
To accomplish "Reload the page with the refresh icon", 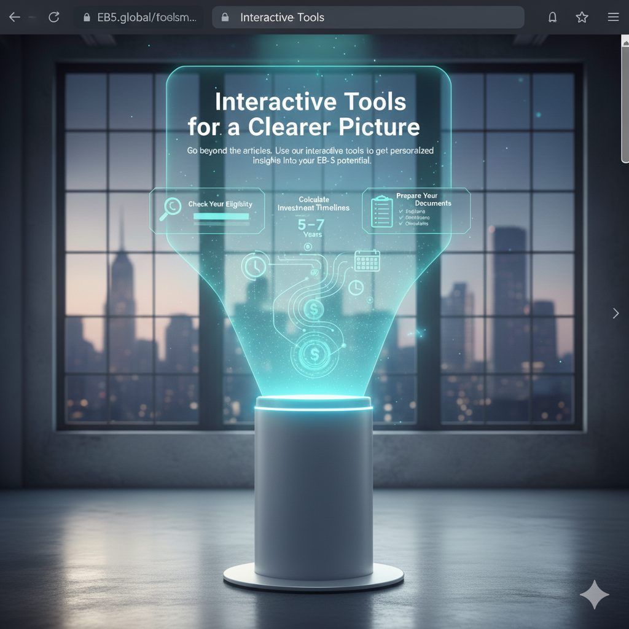I will (53, 17).
